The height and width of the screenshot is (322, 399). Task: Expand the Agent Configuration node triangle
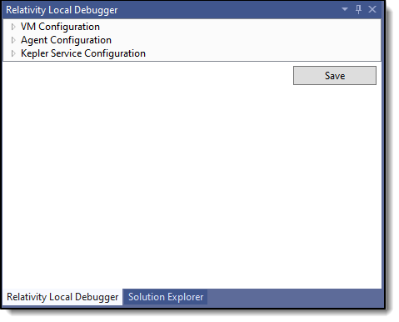point(13,40)
